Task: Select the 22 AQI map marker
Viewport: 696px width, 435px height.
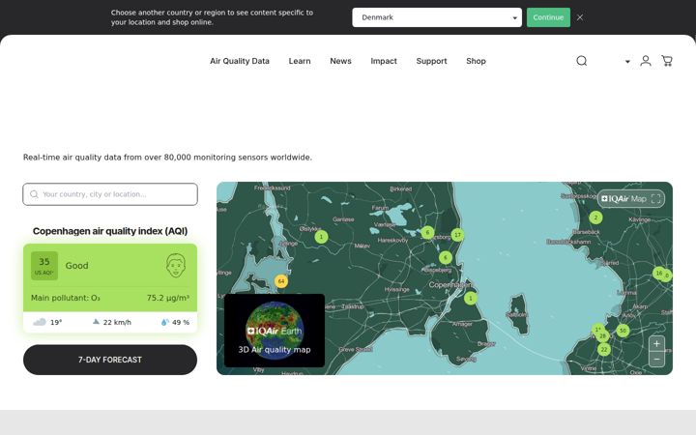Action: (x=603, y=349)
